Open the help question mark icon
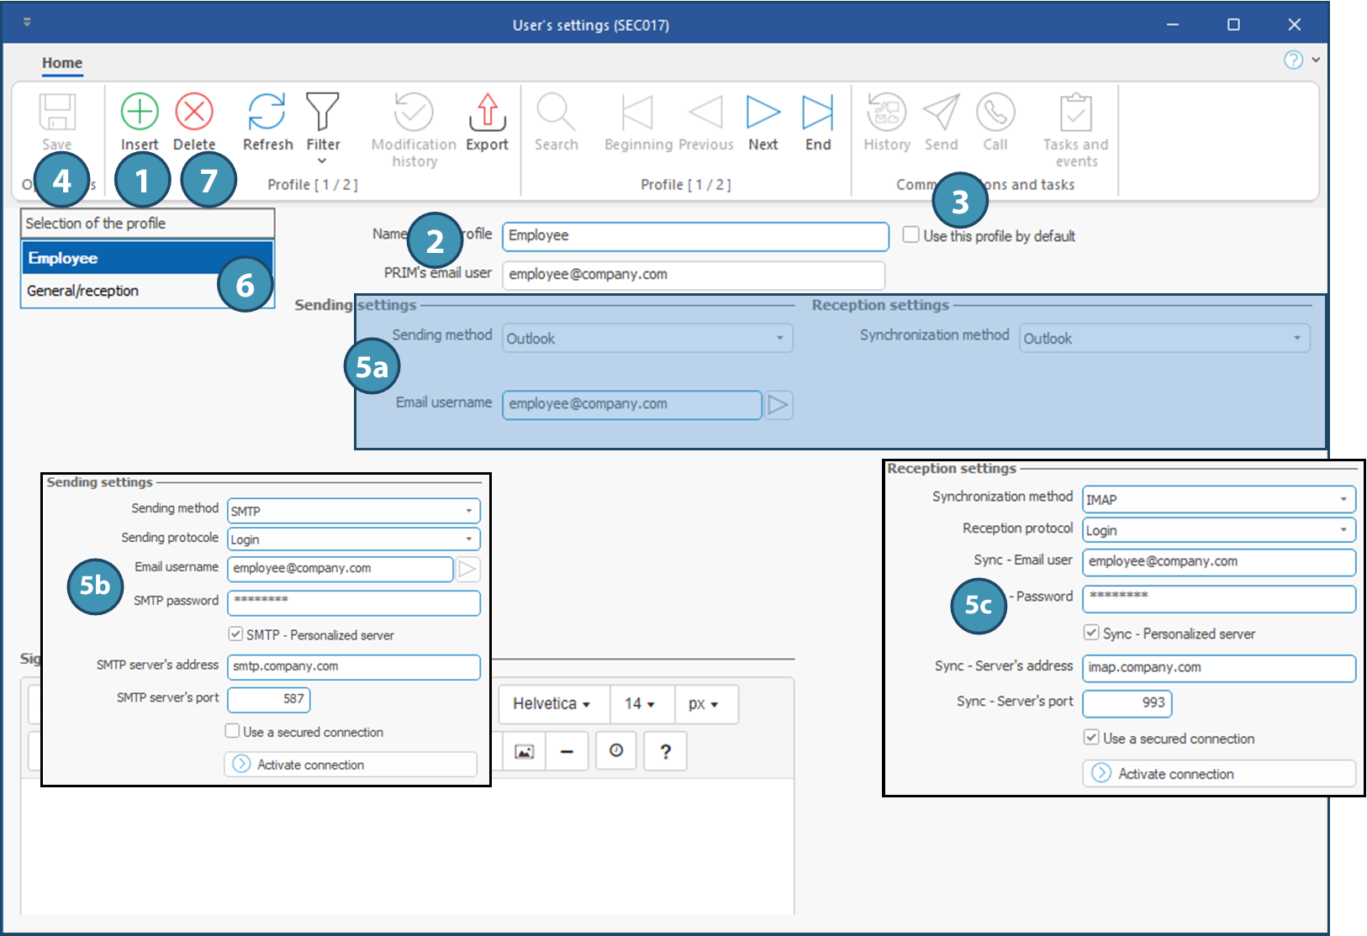 (x=1293, y=60)
